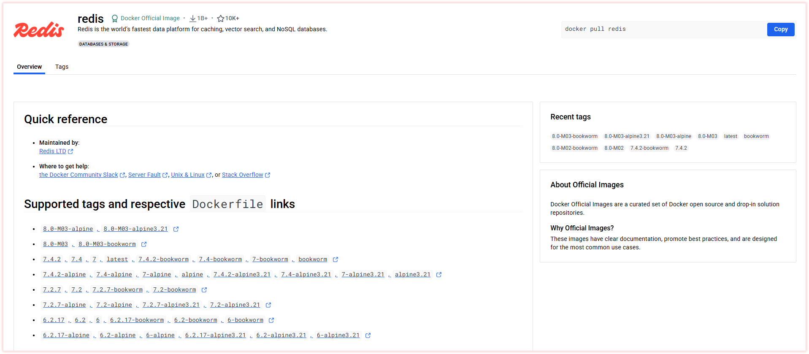Open the 7-bookworm tag link
This screenshot has width=809, height=354.
[x=270, y=259]
